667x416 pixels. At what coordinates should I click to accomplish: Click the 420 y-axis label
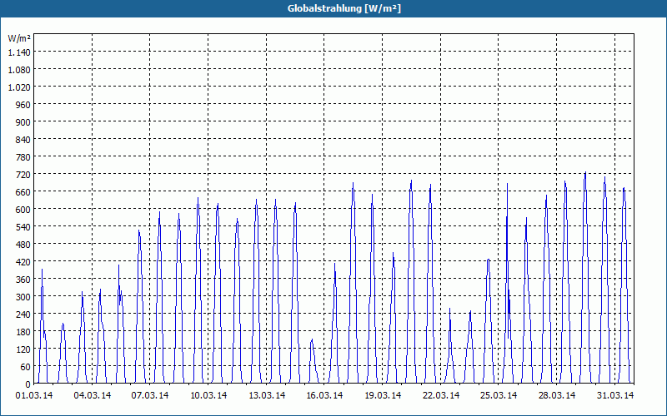(x=23, y=262)
